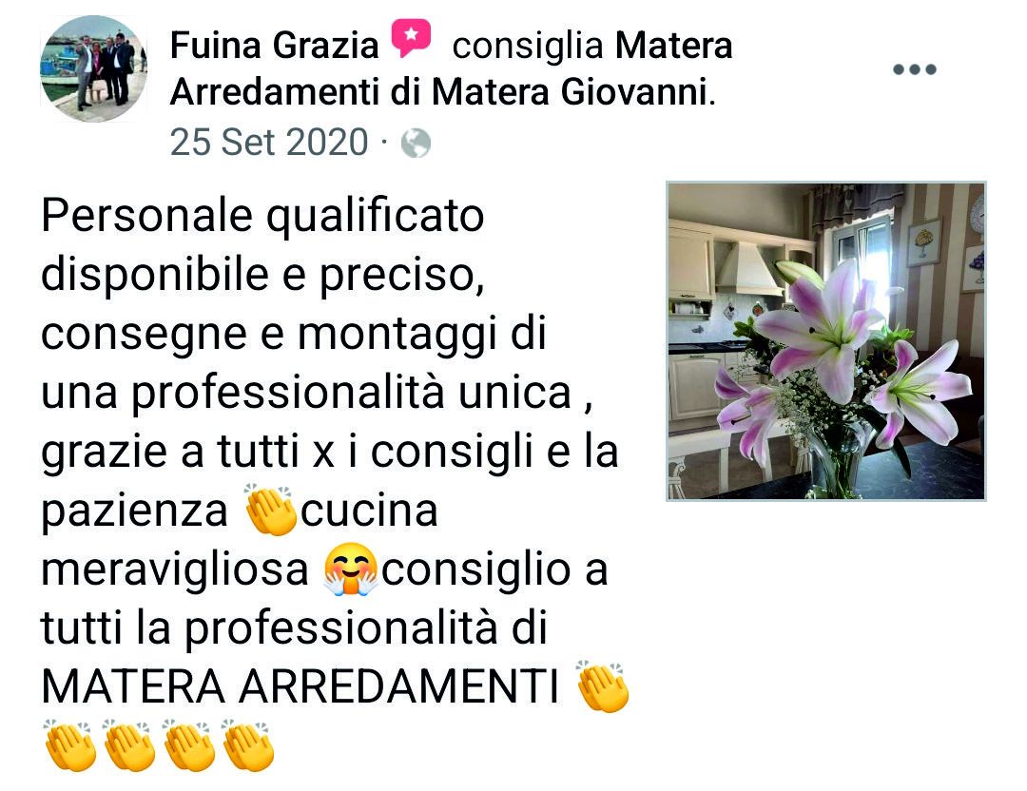The image size is (1027, 791).
Task: Click the 25 Set 2020 timestamp
Action: click(269, 142)
